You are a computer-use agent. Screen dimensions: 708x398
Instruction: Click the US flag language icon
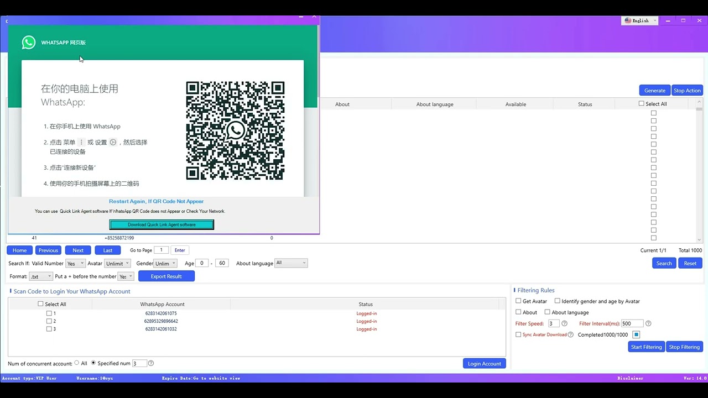pyautogui.click(x=628, y=20)
